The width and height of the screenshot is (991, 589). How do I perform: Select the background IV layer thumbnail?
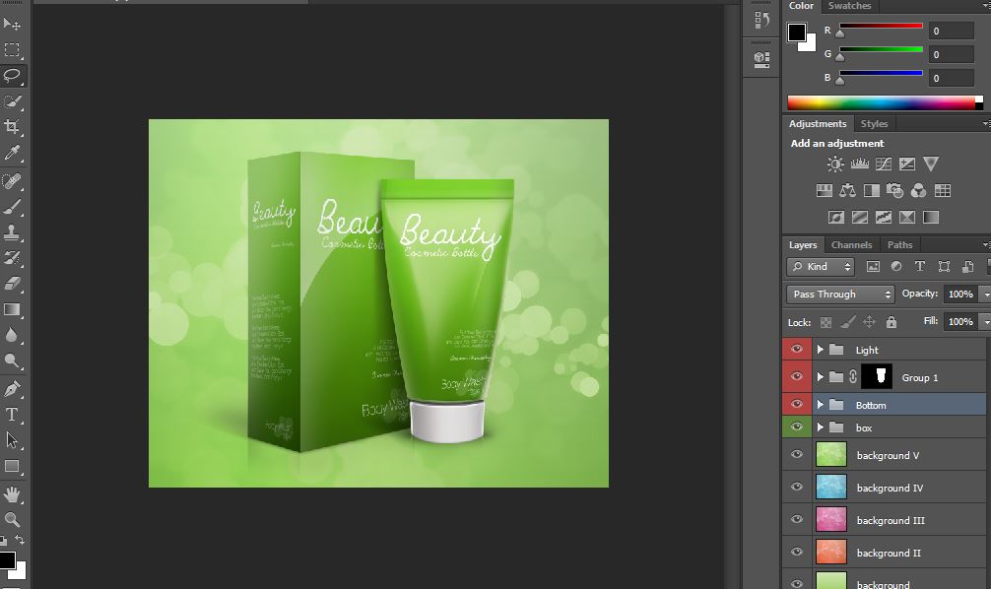830,488
